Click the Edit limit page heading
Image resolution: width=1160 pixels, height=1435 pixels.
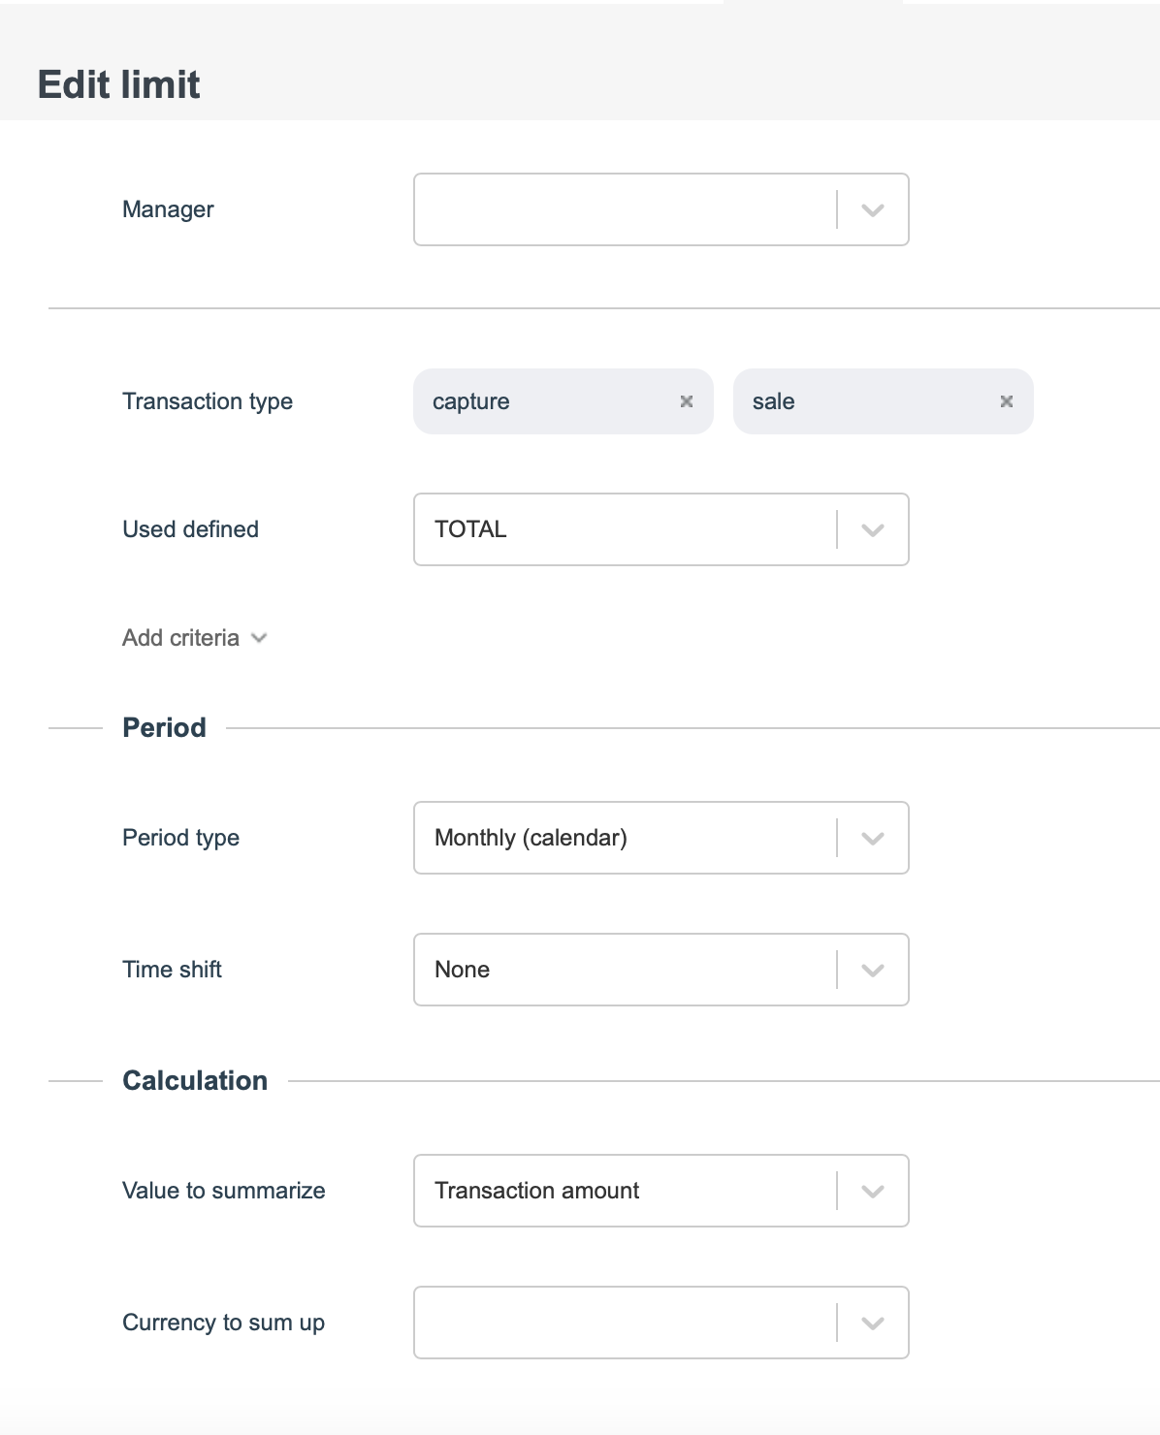tap(118, 84)
